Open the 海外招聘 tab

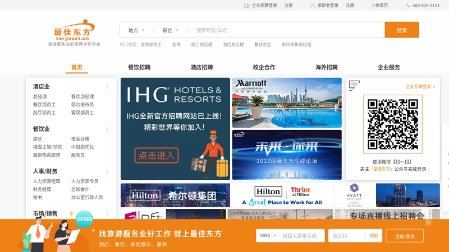pyautogui.click(x=327, y=67)
